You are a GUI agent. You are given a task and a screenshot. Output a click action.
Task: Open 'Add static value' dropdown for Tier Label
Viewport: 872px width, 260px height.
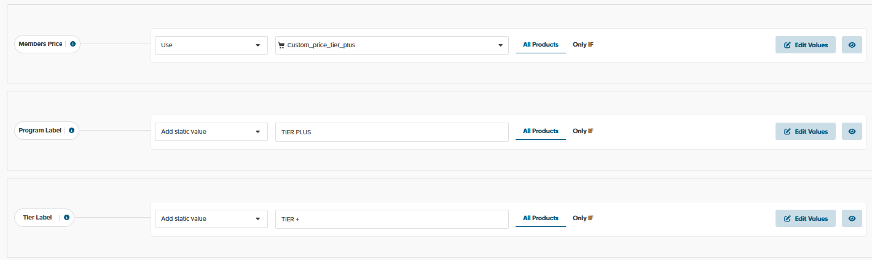[211, 218]
